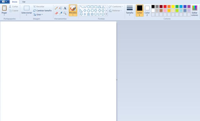
Task: Click Cambiar tamaño button
Action: click(42, 10)
